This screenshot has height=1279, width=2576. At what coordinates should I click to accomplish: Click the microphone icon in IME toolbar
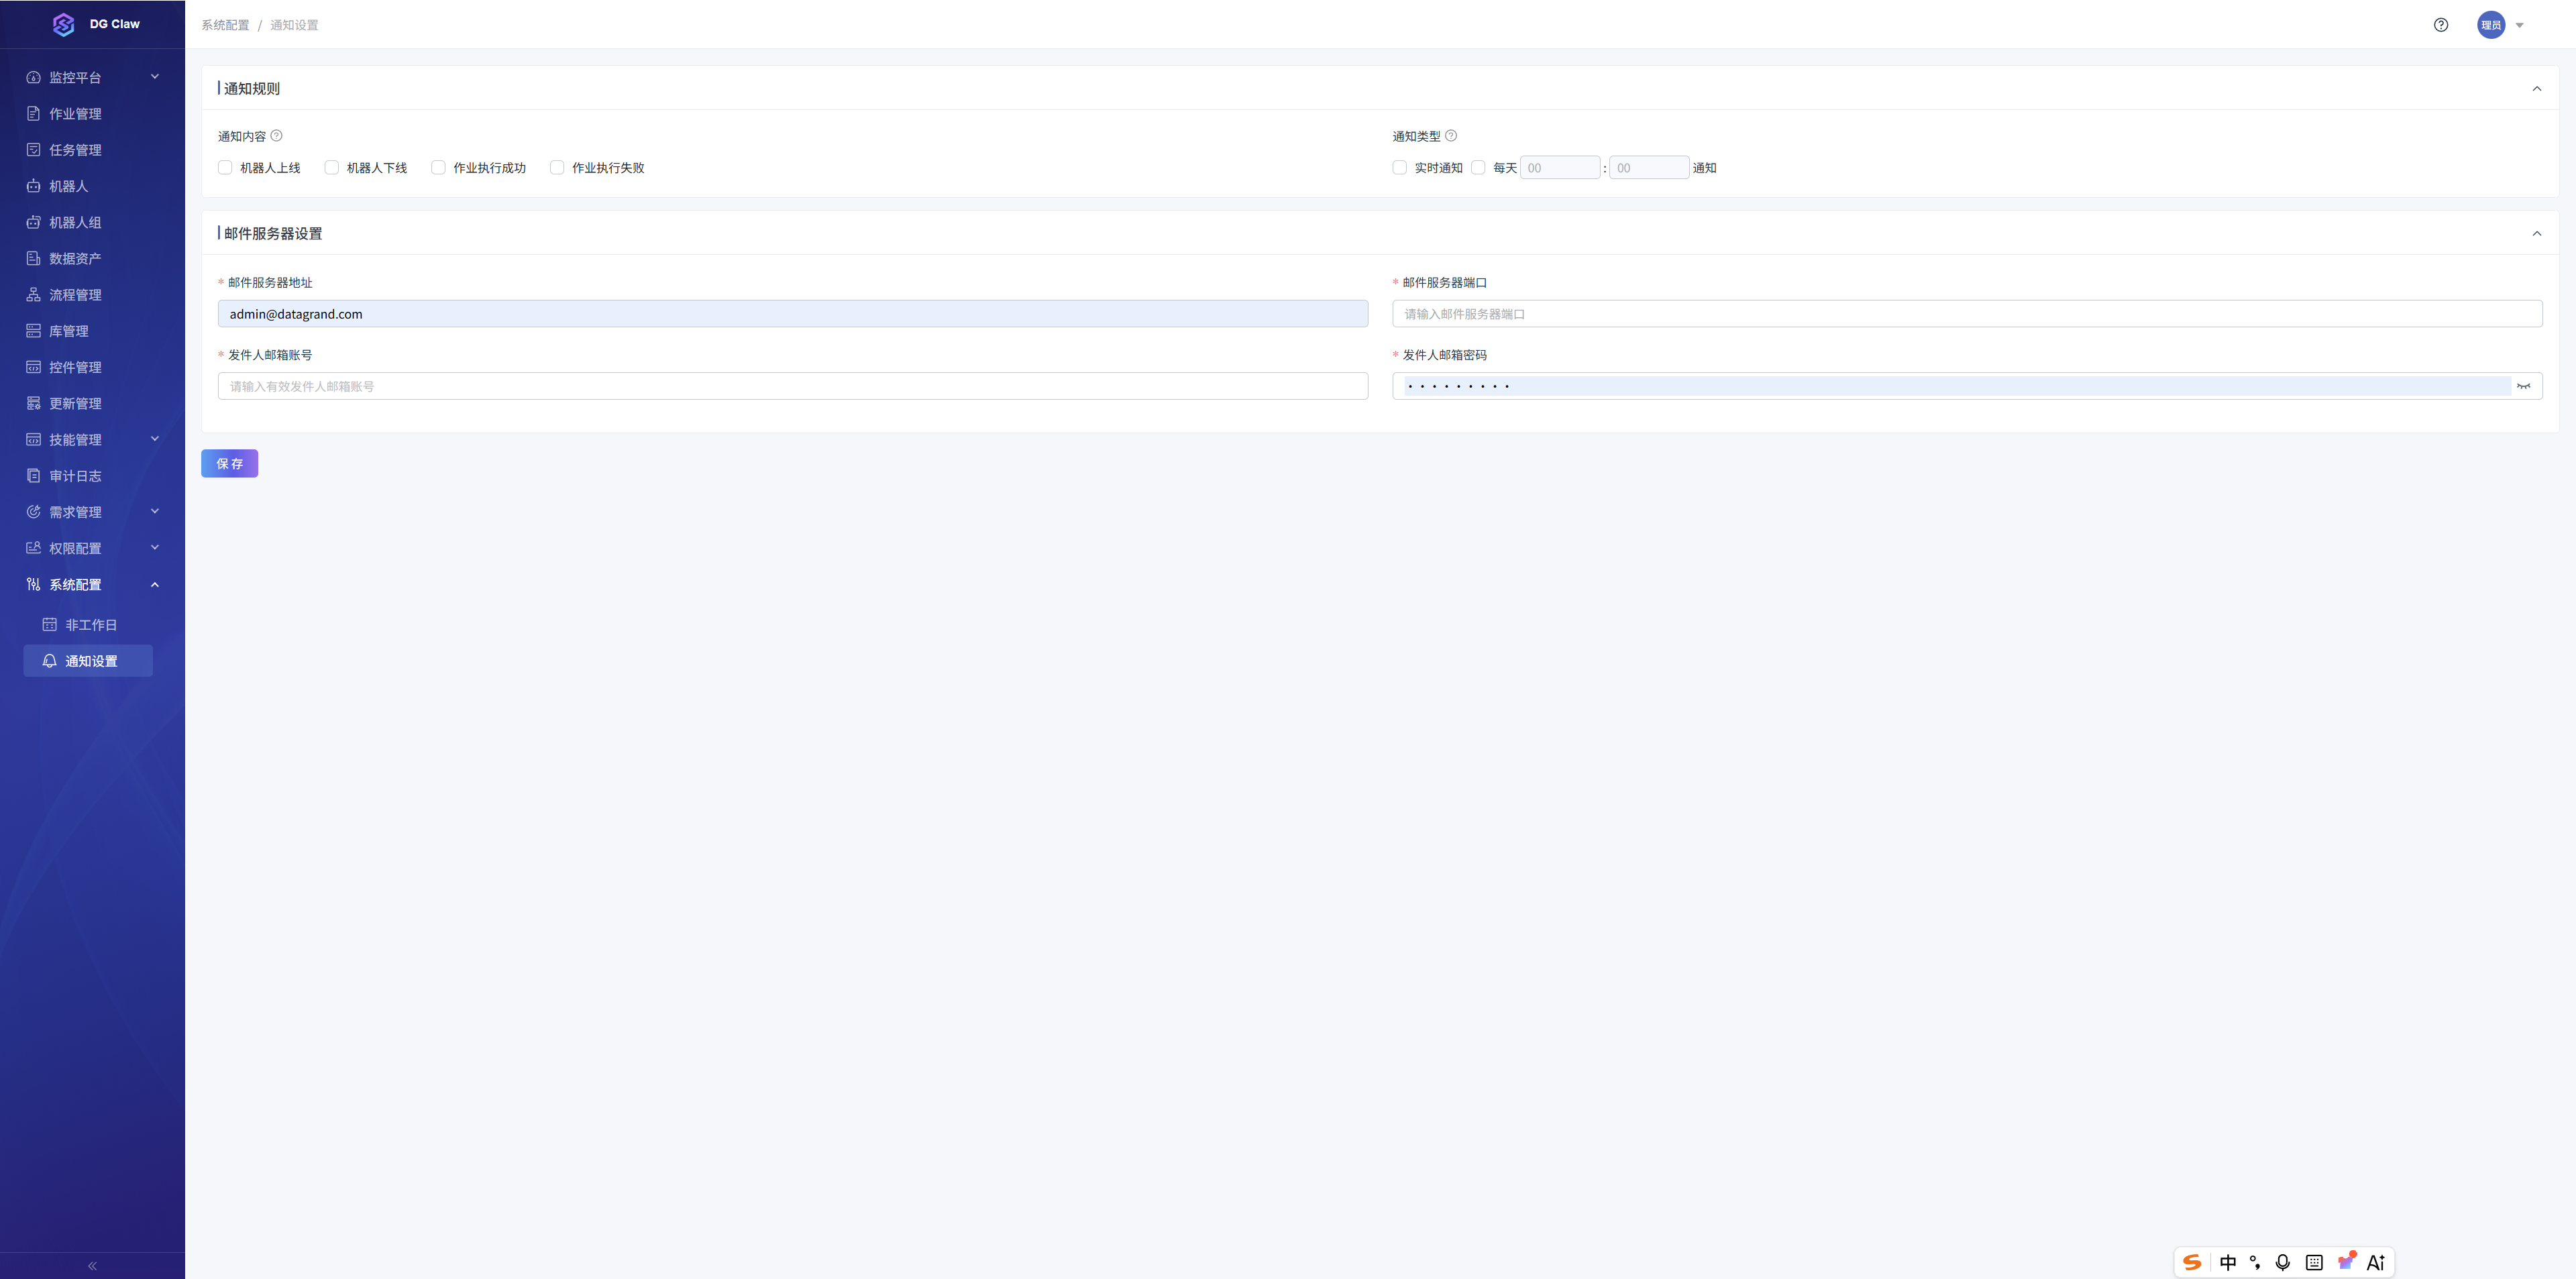pyautogui.click(x=2283, y=1262)
